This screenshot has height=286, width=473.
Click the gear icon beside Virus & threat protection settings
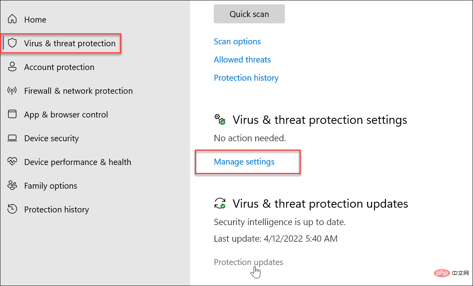point(220,119)
